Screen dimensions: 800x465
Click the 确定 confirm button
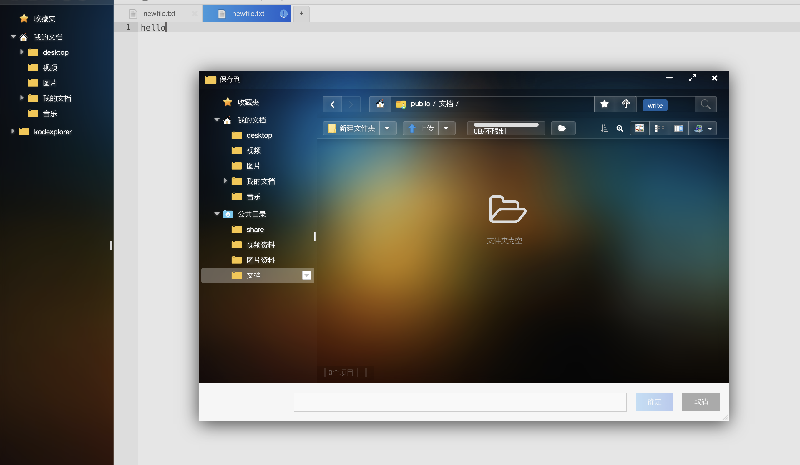coord(654,402)
